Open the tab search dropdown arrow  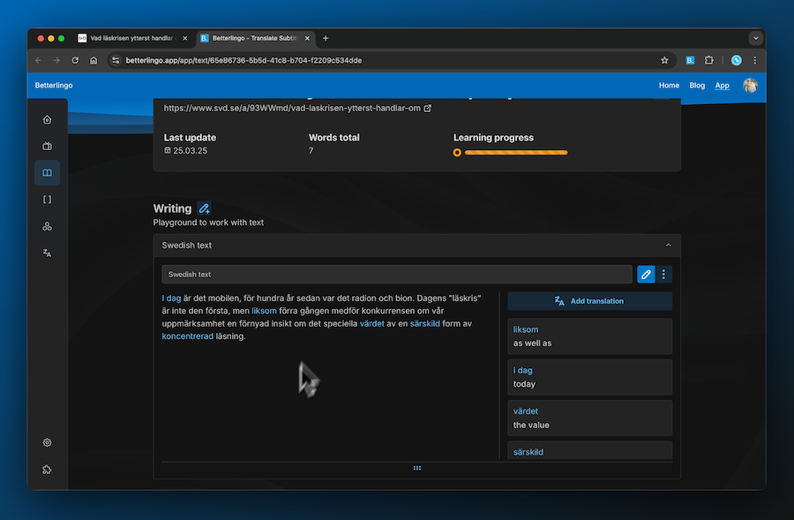(755, 38)
